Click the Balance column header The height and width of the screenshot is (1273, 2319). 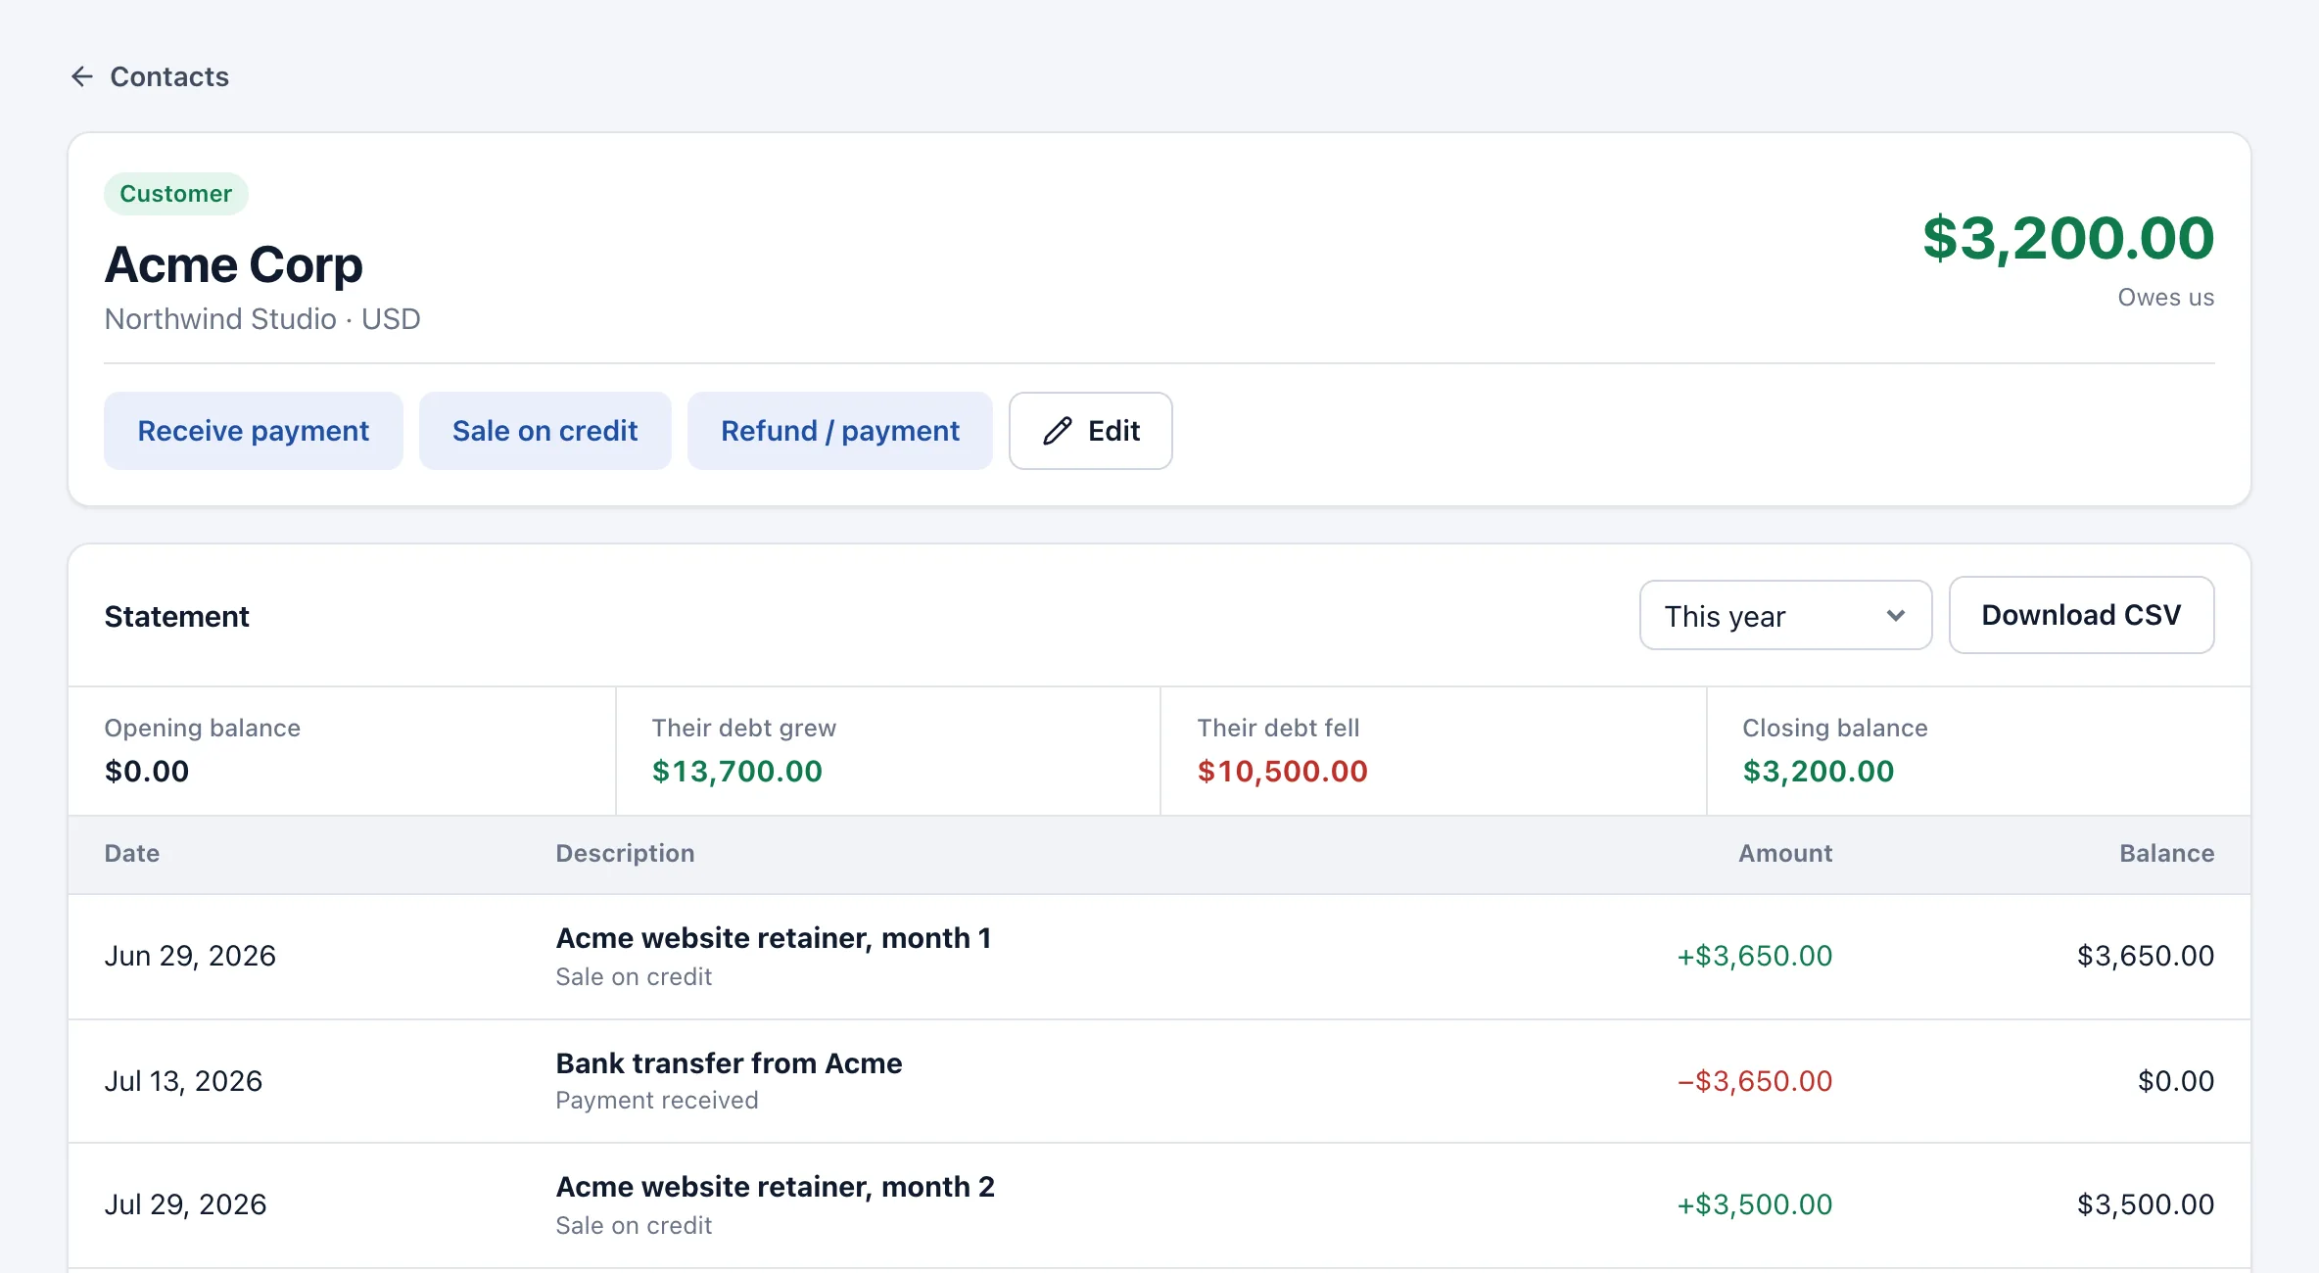[2166, 854]
